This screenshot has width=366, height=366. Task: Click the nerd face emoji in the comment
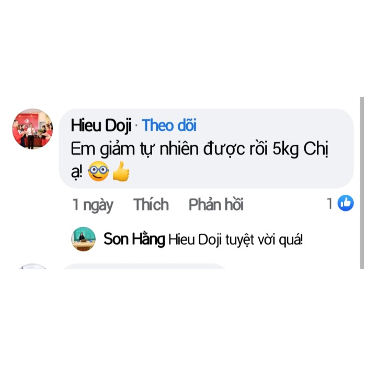(x=98, y=171)
